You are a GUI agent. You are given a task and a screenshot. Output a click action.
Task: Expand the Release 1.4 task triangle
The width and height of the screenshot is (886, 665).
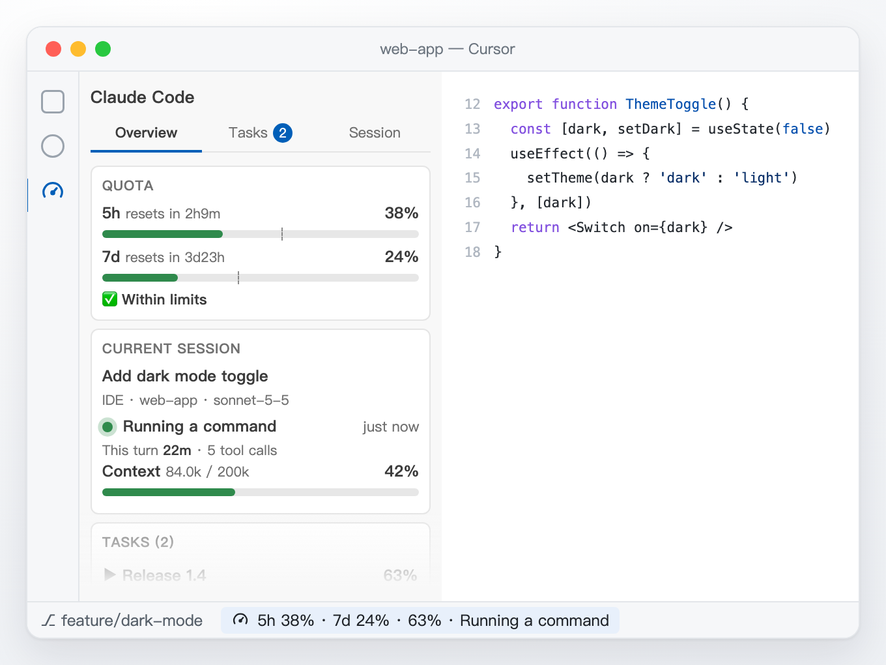pos(109,574)
